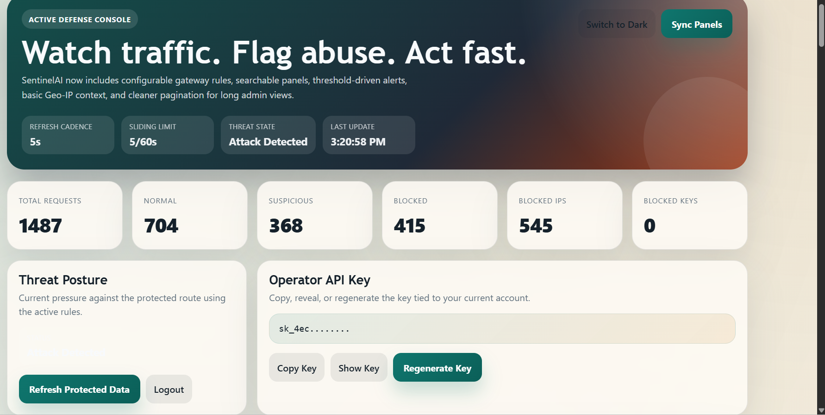This screenshot has height=415, width=825.
Task: Copy the operator API key
Action: pos(297,368)
